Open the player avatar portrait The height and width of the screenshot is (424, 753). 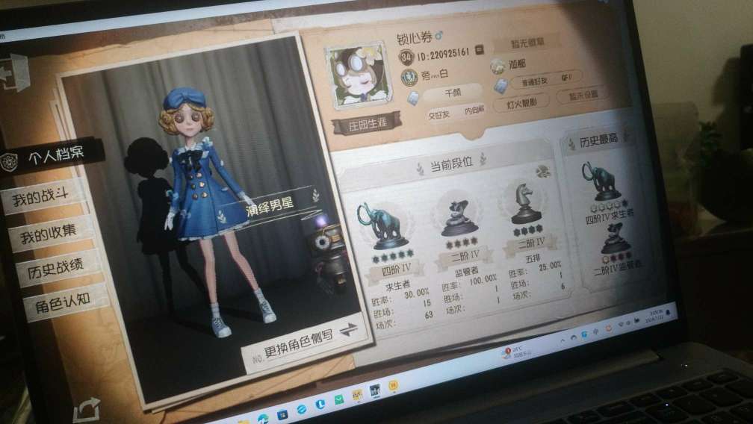click(x=357, y=76)
